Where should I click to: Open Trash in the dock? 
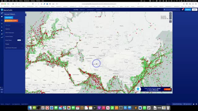pyautogui.click(x=168, y=108)
